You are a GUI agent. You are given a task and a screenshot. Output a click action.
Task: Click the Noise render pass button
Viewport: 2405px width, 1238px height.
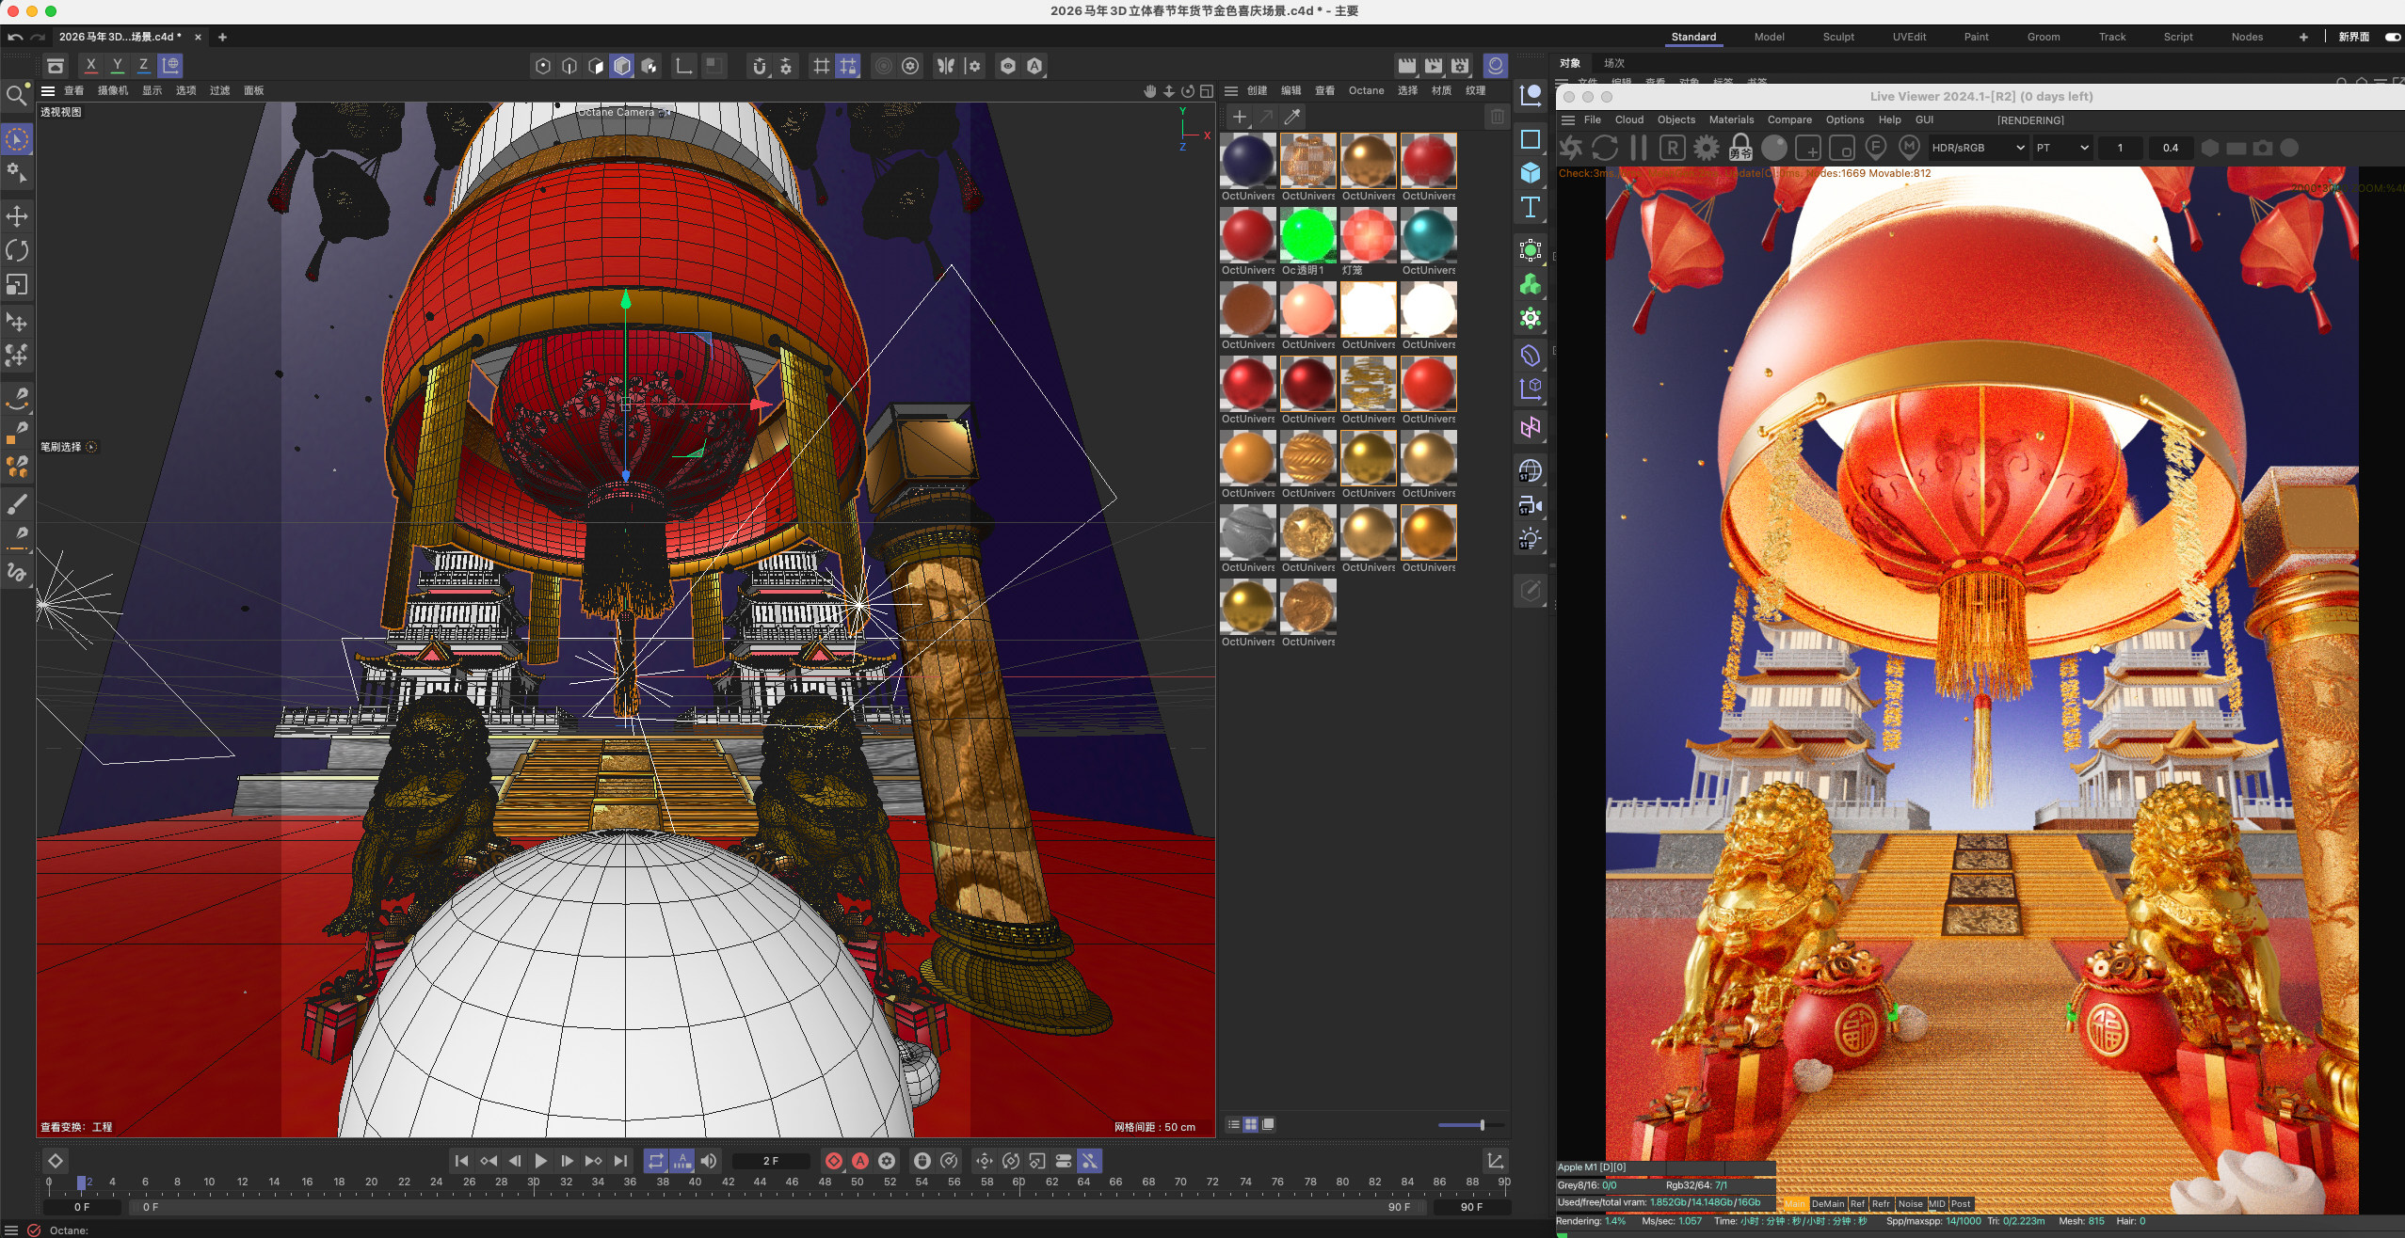coord(1910,1204)
